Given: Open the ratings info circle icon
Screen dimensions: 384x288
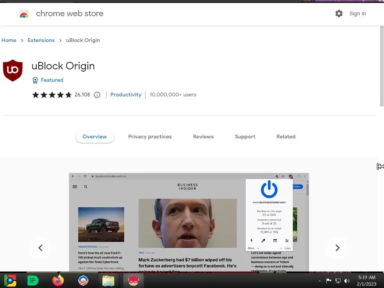Looking at the screenshot, I should [97, 95].
